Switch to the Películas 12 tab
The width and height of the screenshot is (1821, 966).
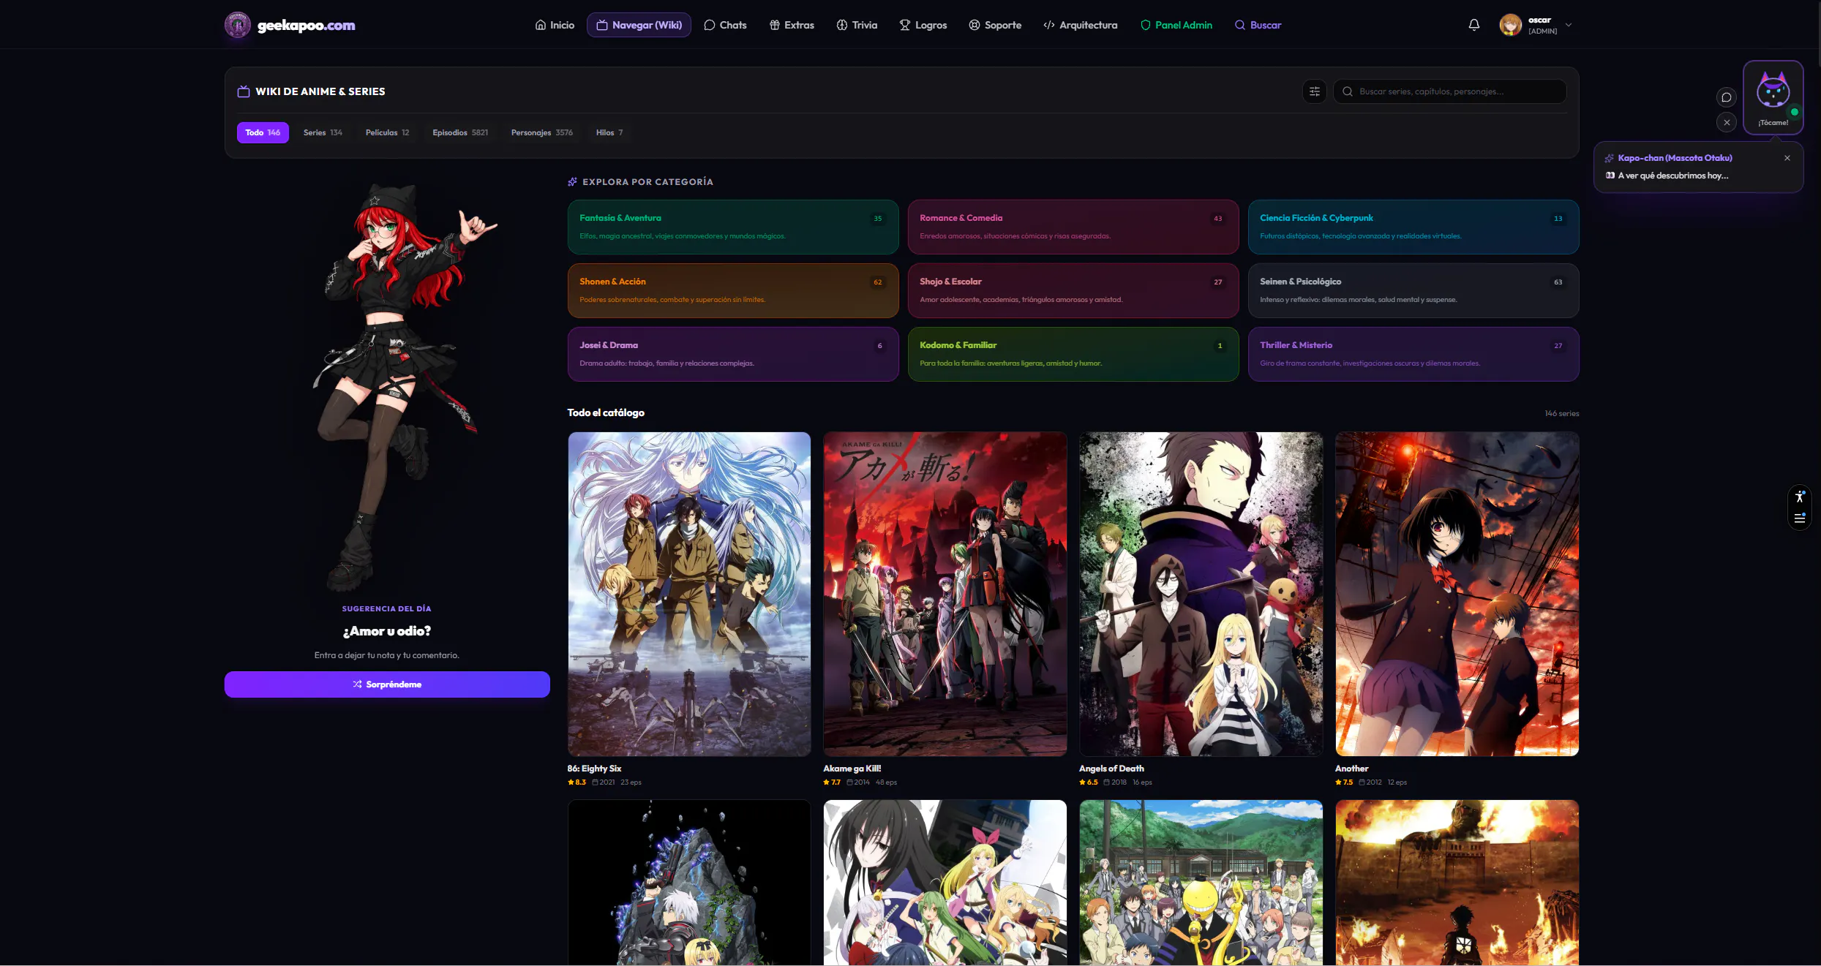(x=387, y=132)
